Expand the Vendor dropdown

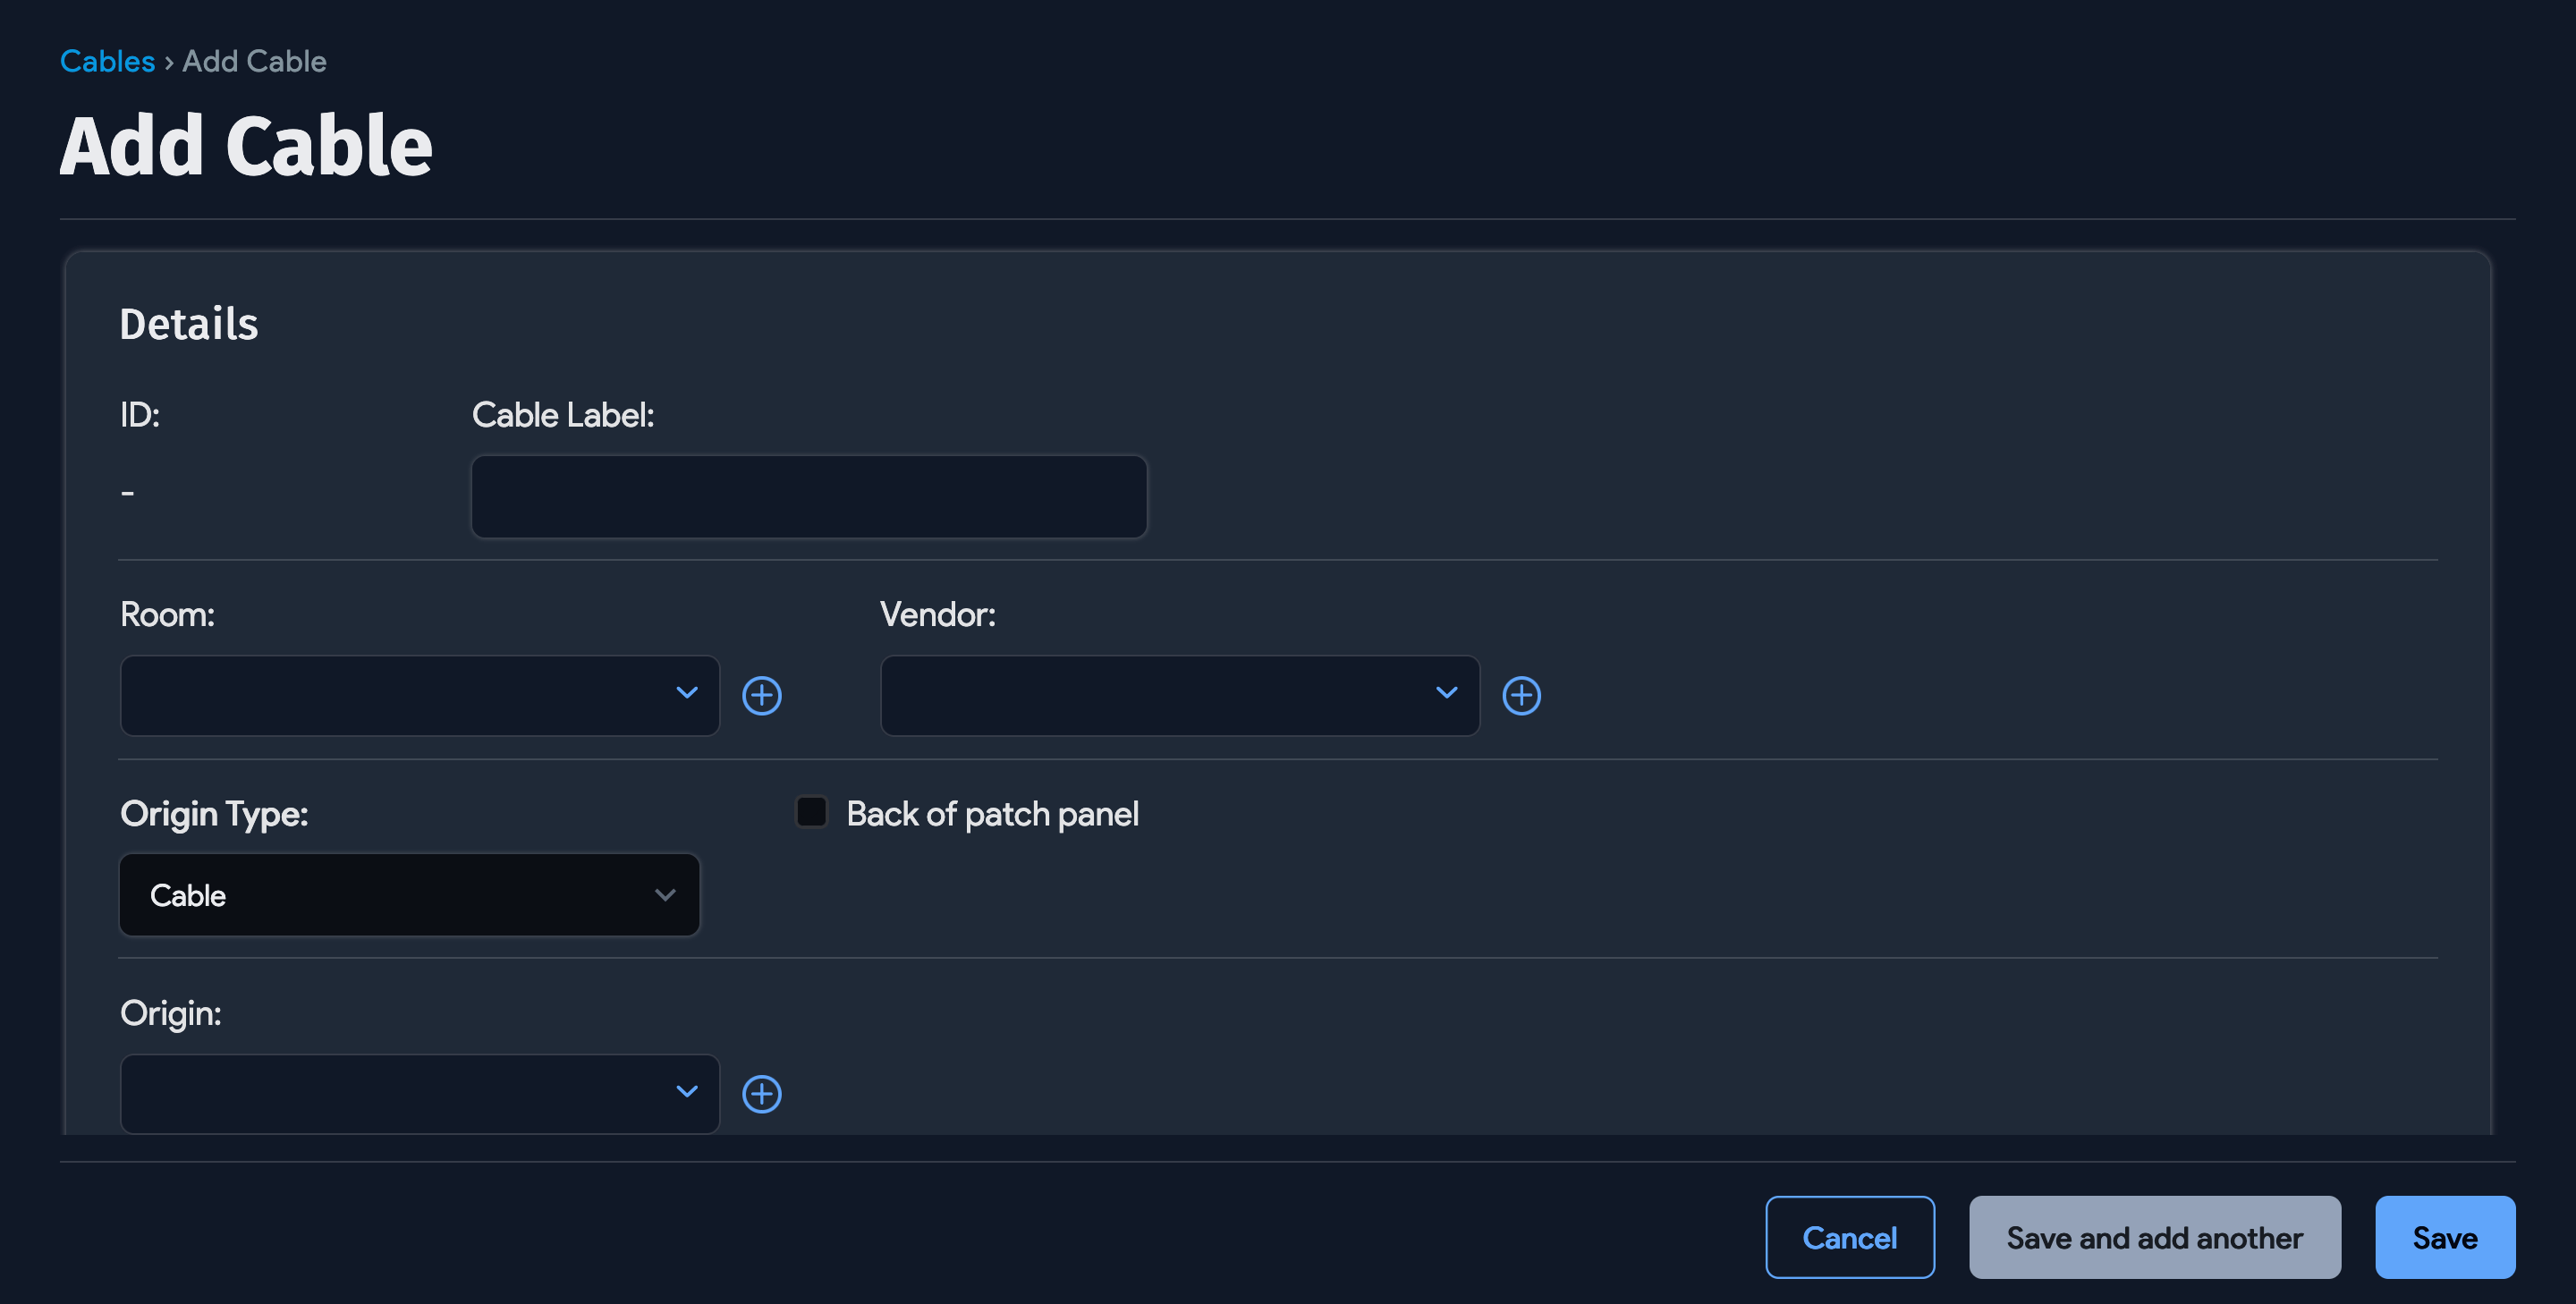(x=1179, y=695)
